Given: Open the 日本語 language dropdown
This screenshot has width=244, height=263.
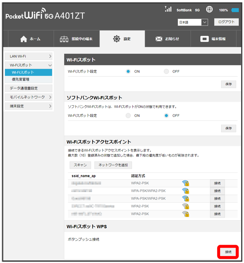Looking at the screenshot, I should 193,22.
